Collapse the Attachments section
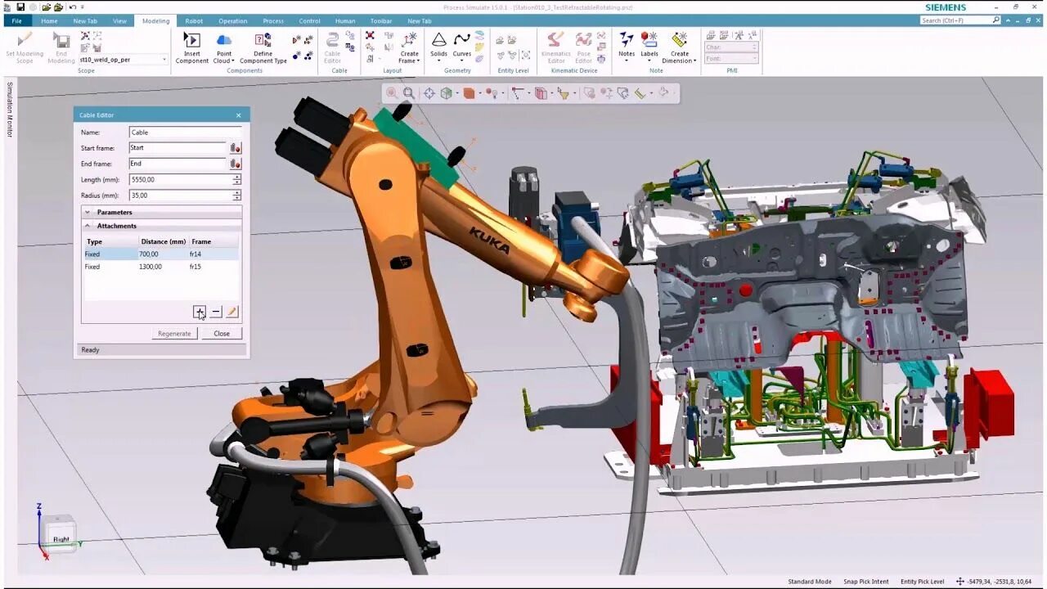This screenshot has width=1047, height=589. coord(88,226)
